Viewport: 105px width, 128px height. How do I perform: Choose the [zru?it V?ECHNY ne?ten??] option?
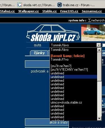(x=73, y=70)
